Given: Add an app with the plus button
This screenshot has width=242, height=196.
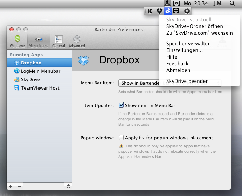Looking at the screenshot, I should (11, 186).
